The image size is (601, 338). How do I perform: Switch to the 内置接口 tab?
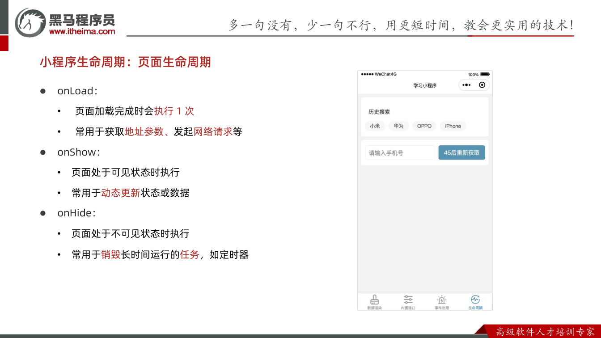click(408, 302)
